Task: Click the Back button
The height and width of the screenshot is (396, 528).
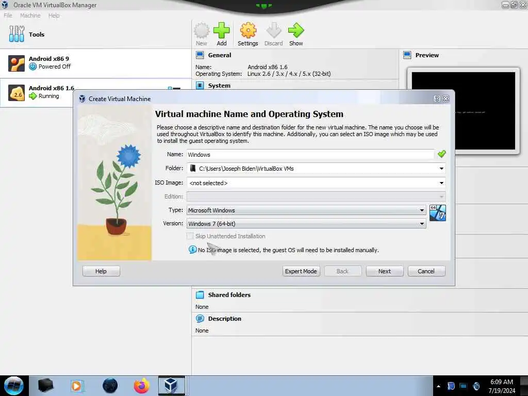Action: click(x=342, y=271)
